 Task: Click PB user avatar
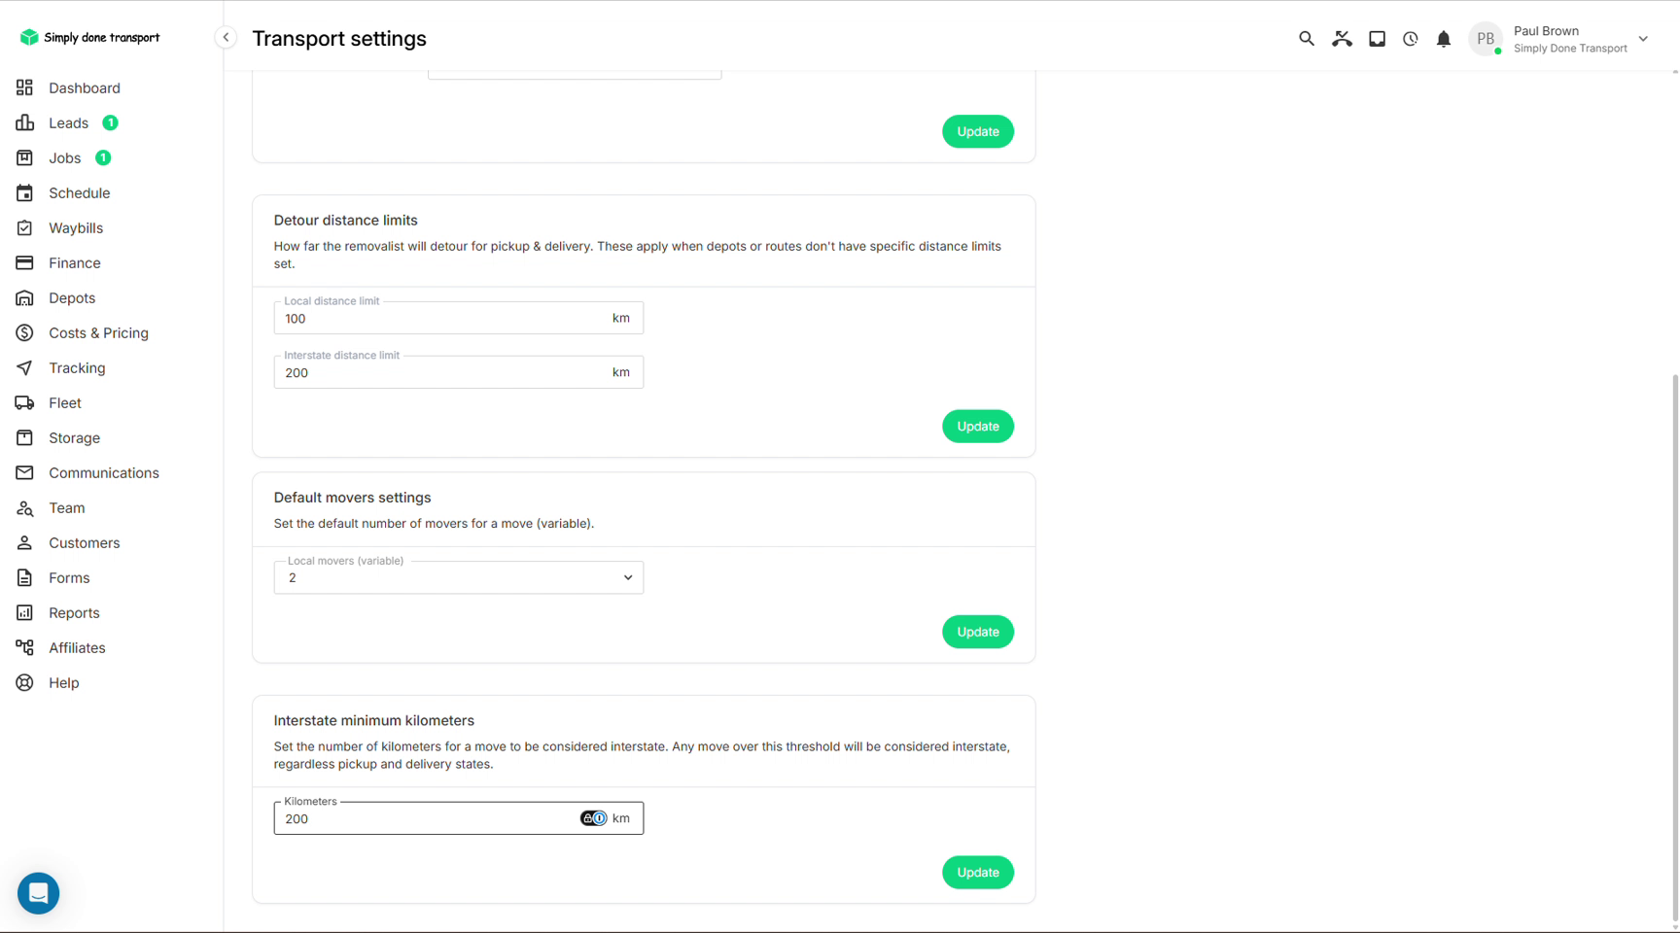[1485, 39]
